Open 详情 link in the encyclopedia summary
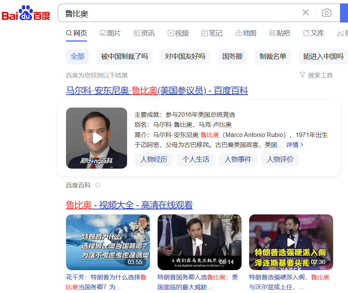 [294, 145]
